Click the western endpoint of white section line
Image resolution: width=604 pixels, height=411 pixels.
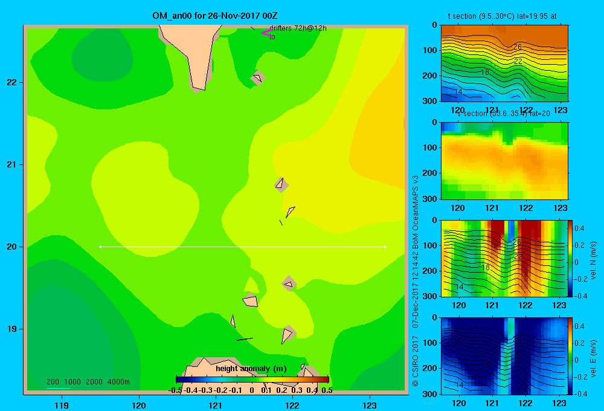click(100, 247)
